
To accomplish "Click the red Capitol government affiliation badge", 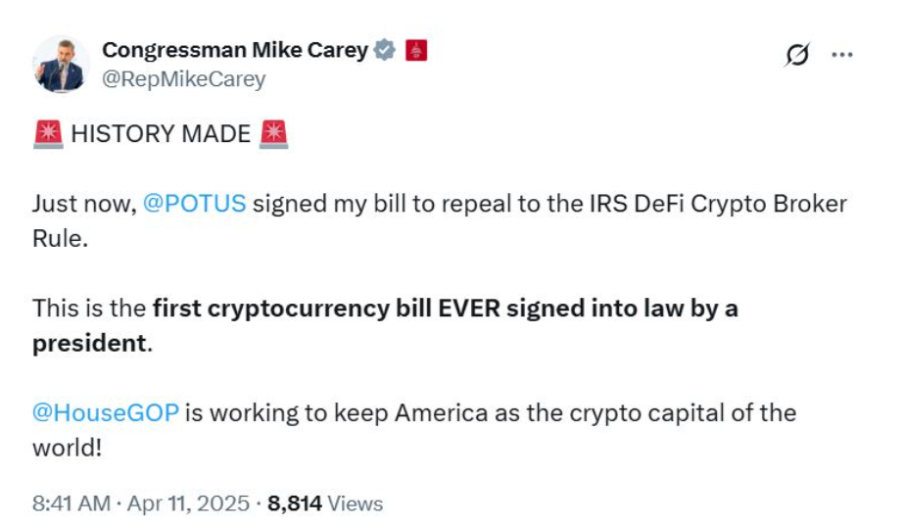I will [415, 49].
